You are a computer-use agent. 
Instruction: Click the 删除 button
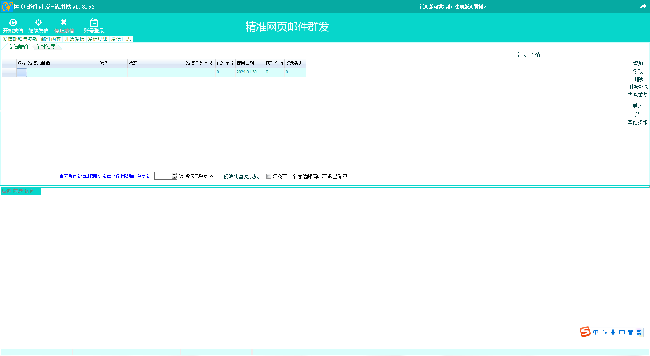click(x=638, y=79)
